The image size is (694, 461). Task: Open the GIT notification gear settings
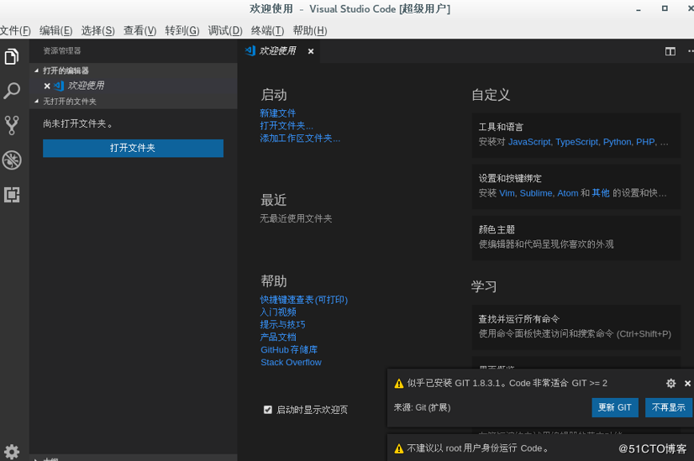pos(671,383)
